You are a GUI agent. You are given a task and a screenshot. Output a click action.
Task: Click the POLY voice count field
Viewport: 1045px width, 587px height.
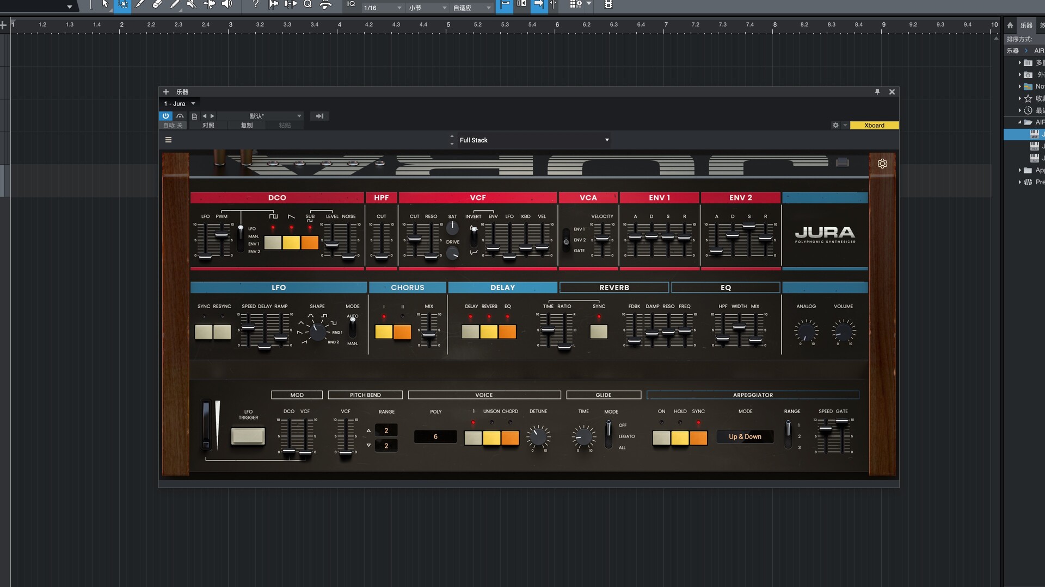pyautogui.click(x=435, y=437)
